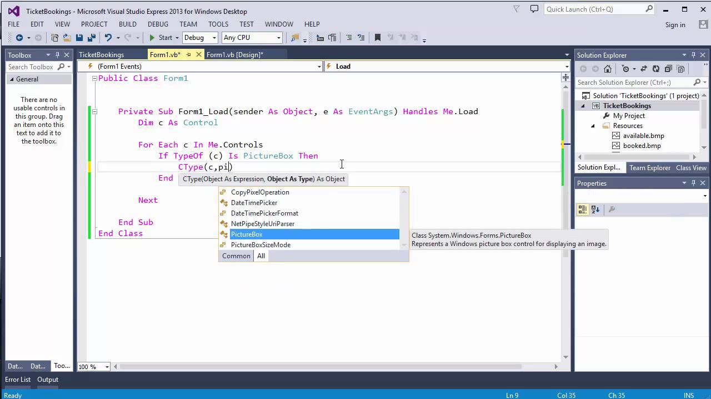Toggle auto-hide pin on the Properties panel
Image resolution: width=711 pixels, height=399 pixels.
tap(693, 183)
